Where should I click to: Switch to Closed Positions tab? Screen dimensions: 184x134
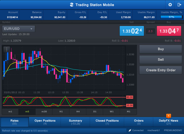click(x=107, y=122)
